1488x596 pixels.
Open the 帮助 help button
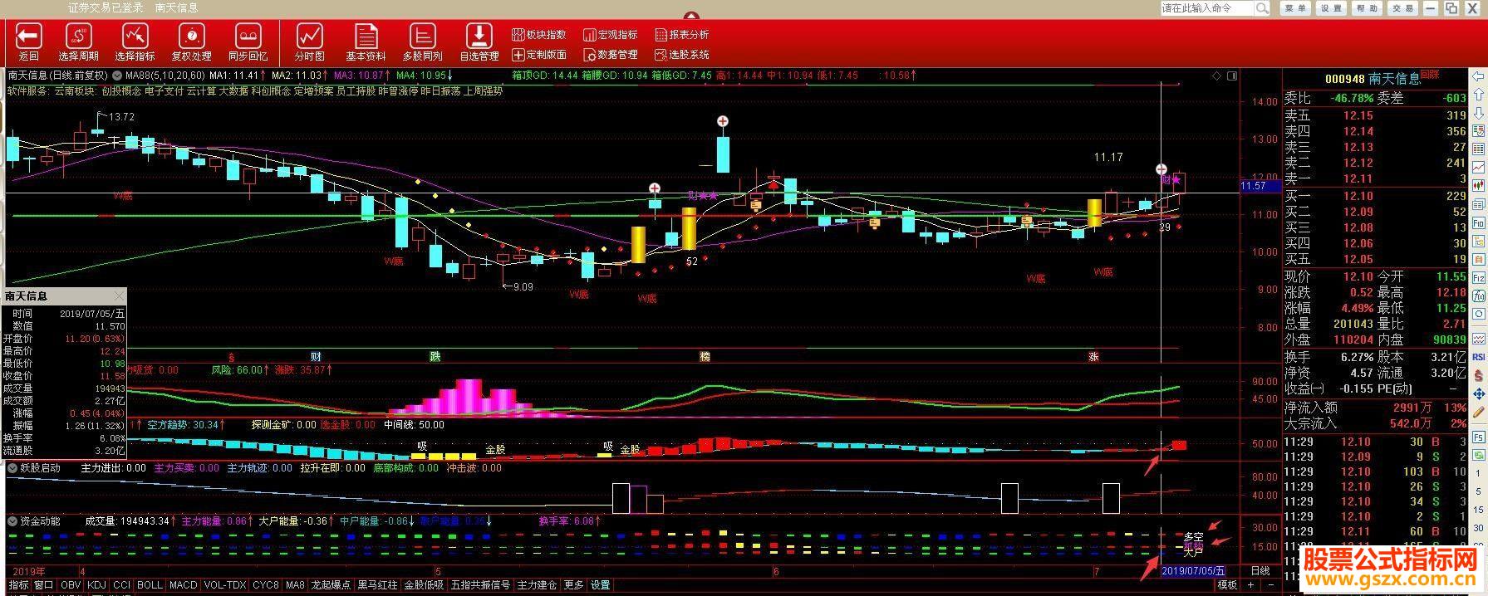coord(1367,8)
